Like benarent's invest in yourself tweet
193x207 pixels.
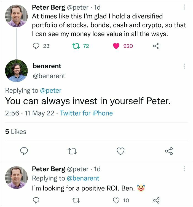coord(120,151)
